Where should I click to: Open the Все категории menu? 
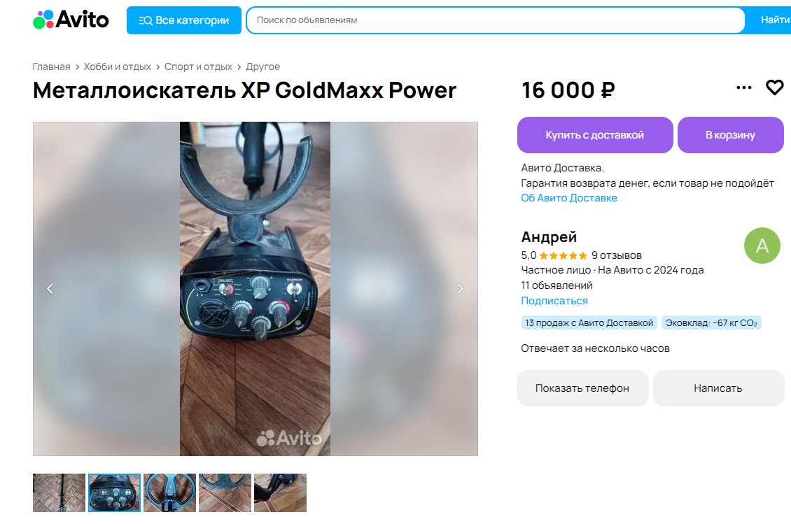pyautogui.click(x=183, y=20)
